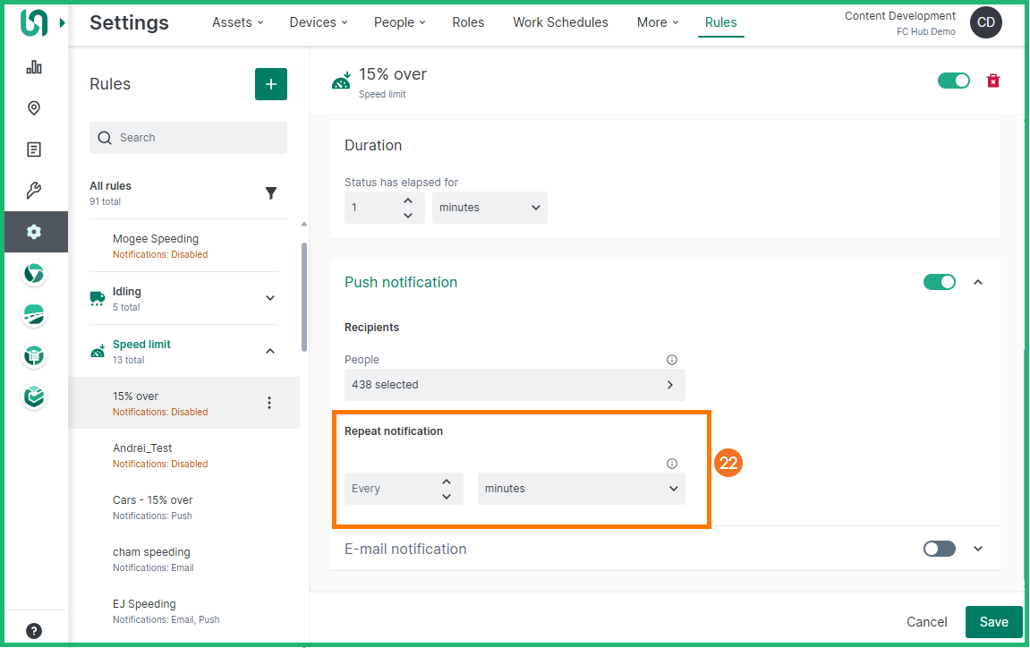Enable the E-mail notification toggle
1030x648 pixels.
pos(939,549)
